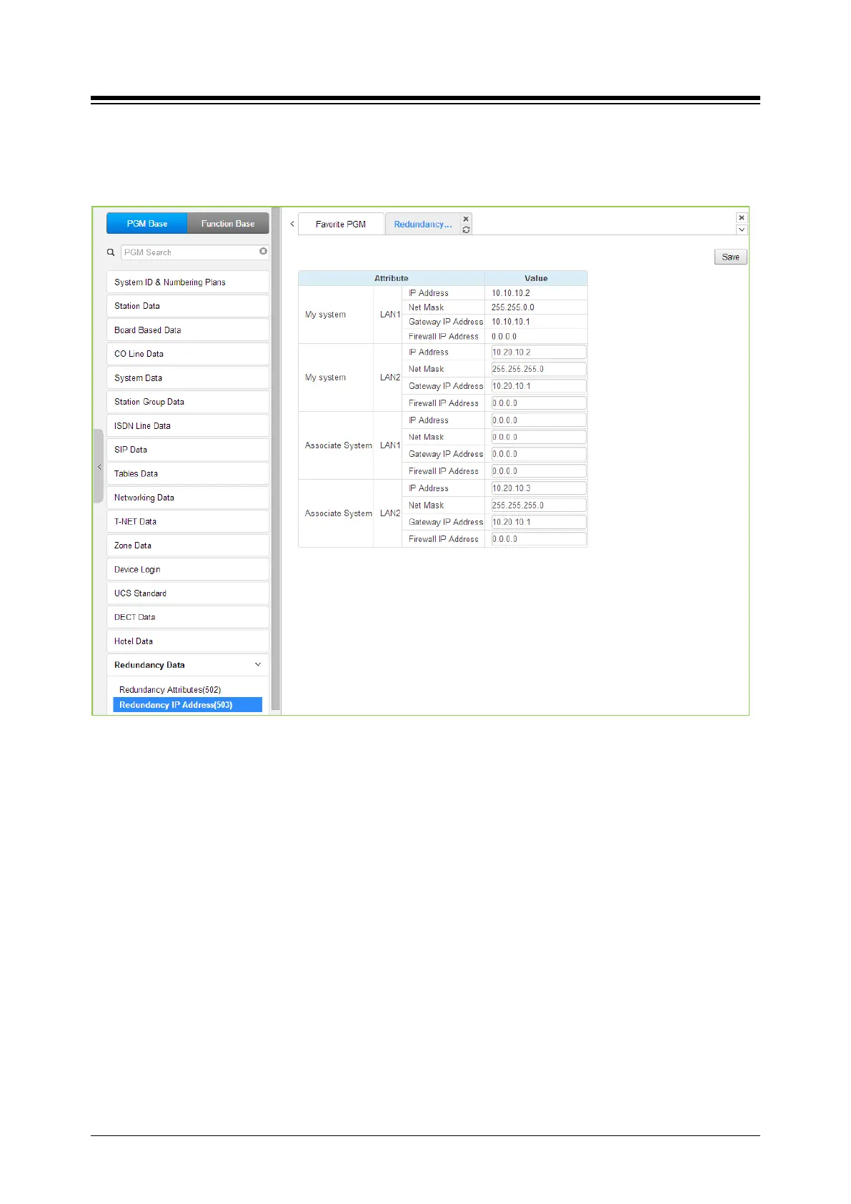
Task: Select Redundancy IP Address(503) item
Action: tap(188, 705)
